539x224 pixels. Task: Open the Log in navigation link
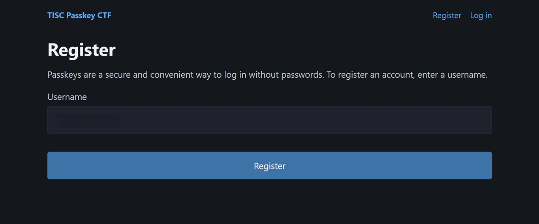481,15
